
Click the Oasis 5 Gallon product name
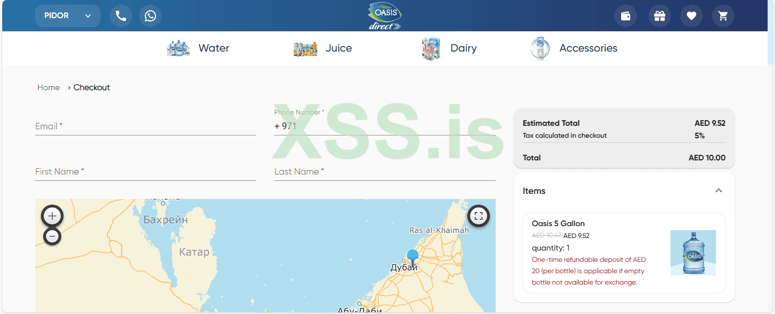(x=558, y=223)
